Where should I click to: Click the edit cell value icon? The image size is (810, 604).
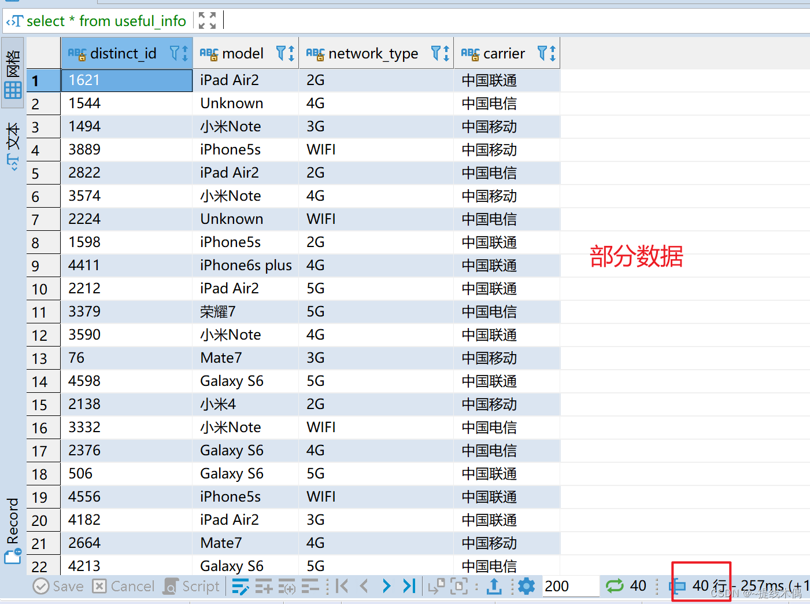(x=241, y=586)
